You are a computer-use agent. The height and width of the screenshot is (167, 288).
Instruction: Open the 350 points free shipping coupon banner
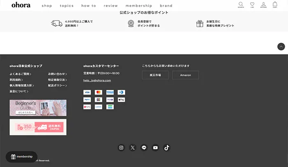pyautogui.click(x=38, y=127)
